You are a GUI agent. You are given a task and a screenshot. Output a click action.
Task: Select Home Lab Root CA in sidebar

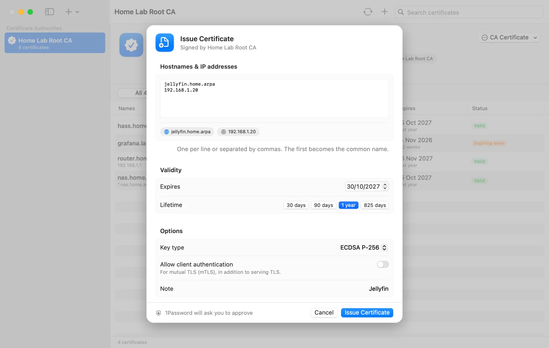55,43
